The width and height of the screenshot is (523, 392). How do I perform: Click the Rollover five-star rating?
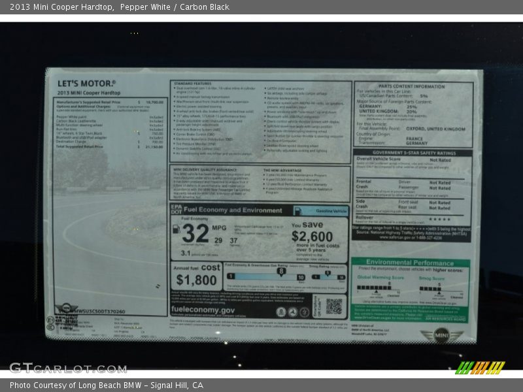click(x=439, y=220)
